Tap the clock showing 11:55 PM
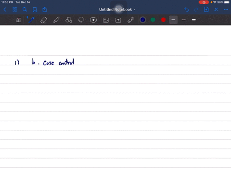The width and height of the screenshot is (231, 173). [x=7, y=2]
